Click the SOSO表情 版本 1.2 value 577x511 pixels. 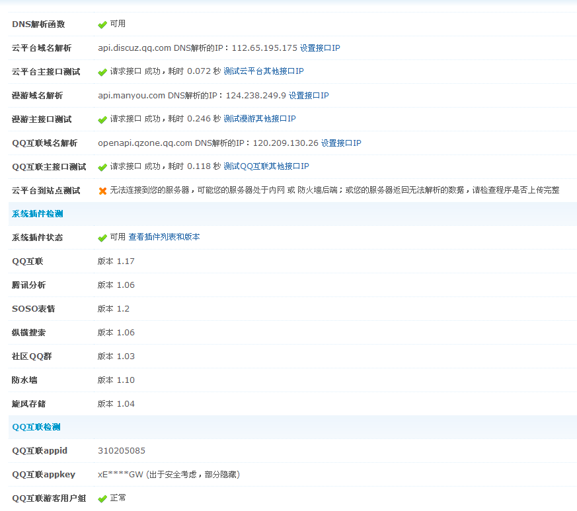click(x=113, y=308)
